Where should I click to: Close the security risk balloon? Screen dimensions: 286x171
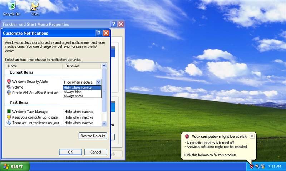tap(252, 136)
